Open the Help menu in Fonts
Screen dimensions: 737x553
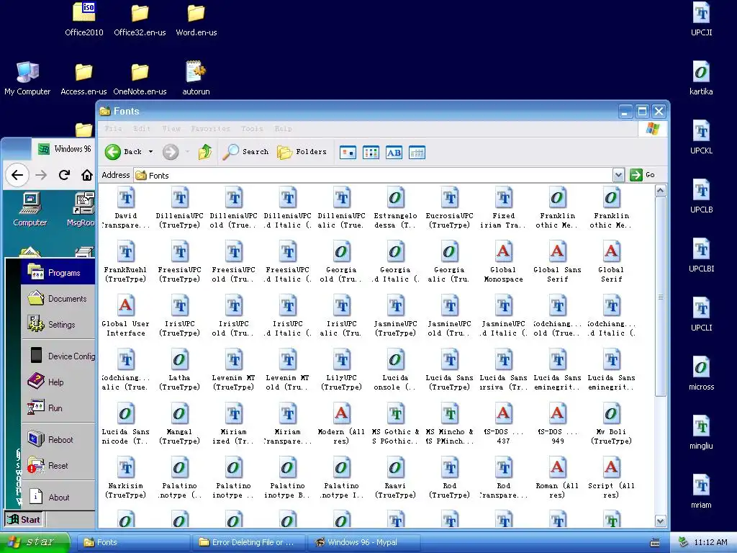(x=283, y=128)
